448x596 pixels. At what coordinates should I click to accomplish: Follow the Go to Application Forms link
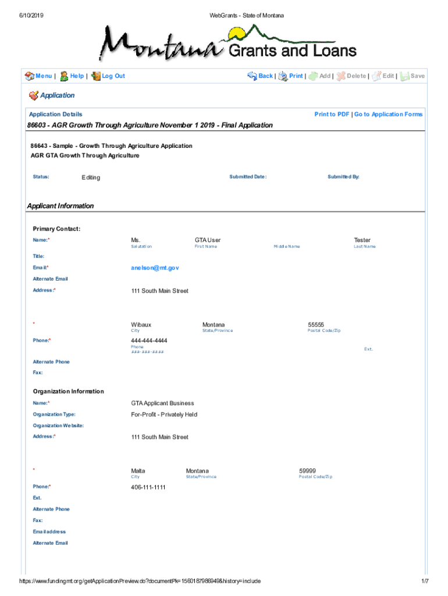point(388,115)
